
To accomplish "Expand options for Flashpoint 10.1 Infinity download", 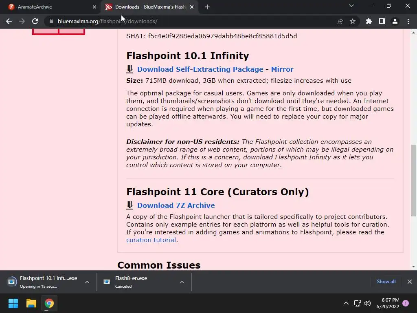I will coord(87,282).
